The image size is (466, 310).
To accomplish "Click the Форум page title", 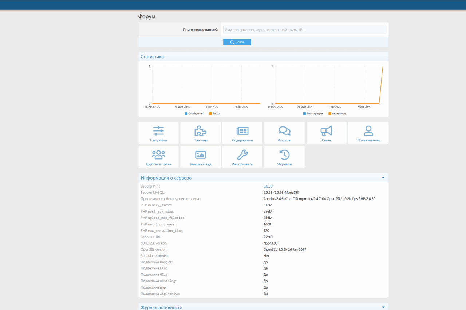I will pyautogui.click(x=147, y=16).
